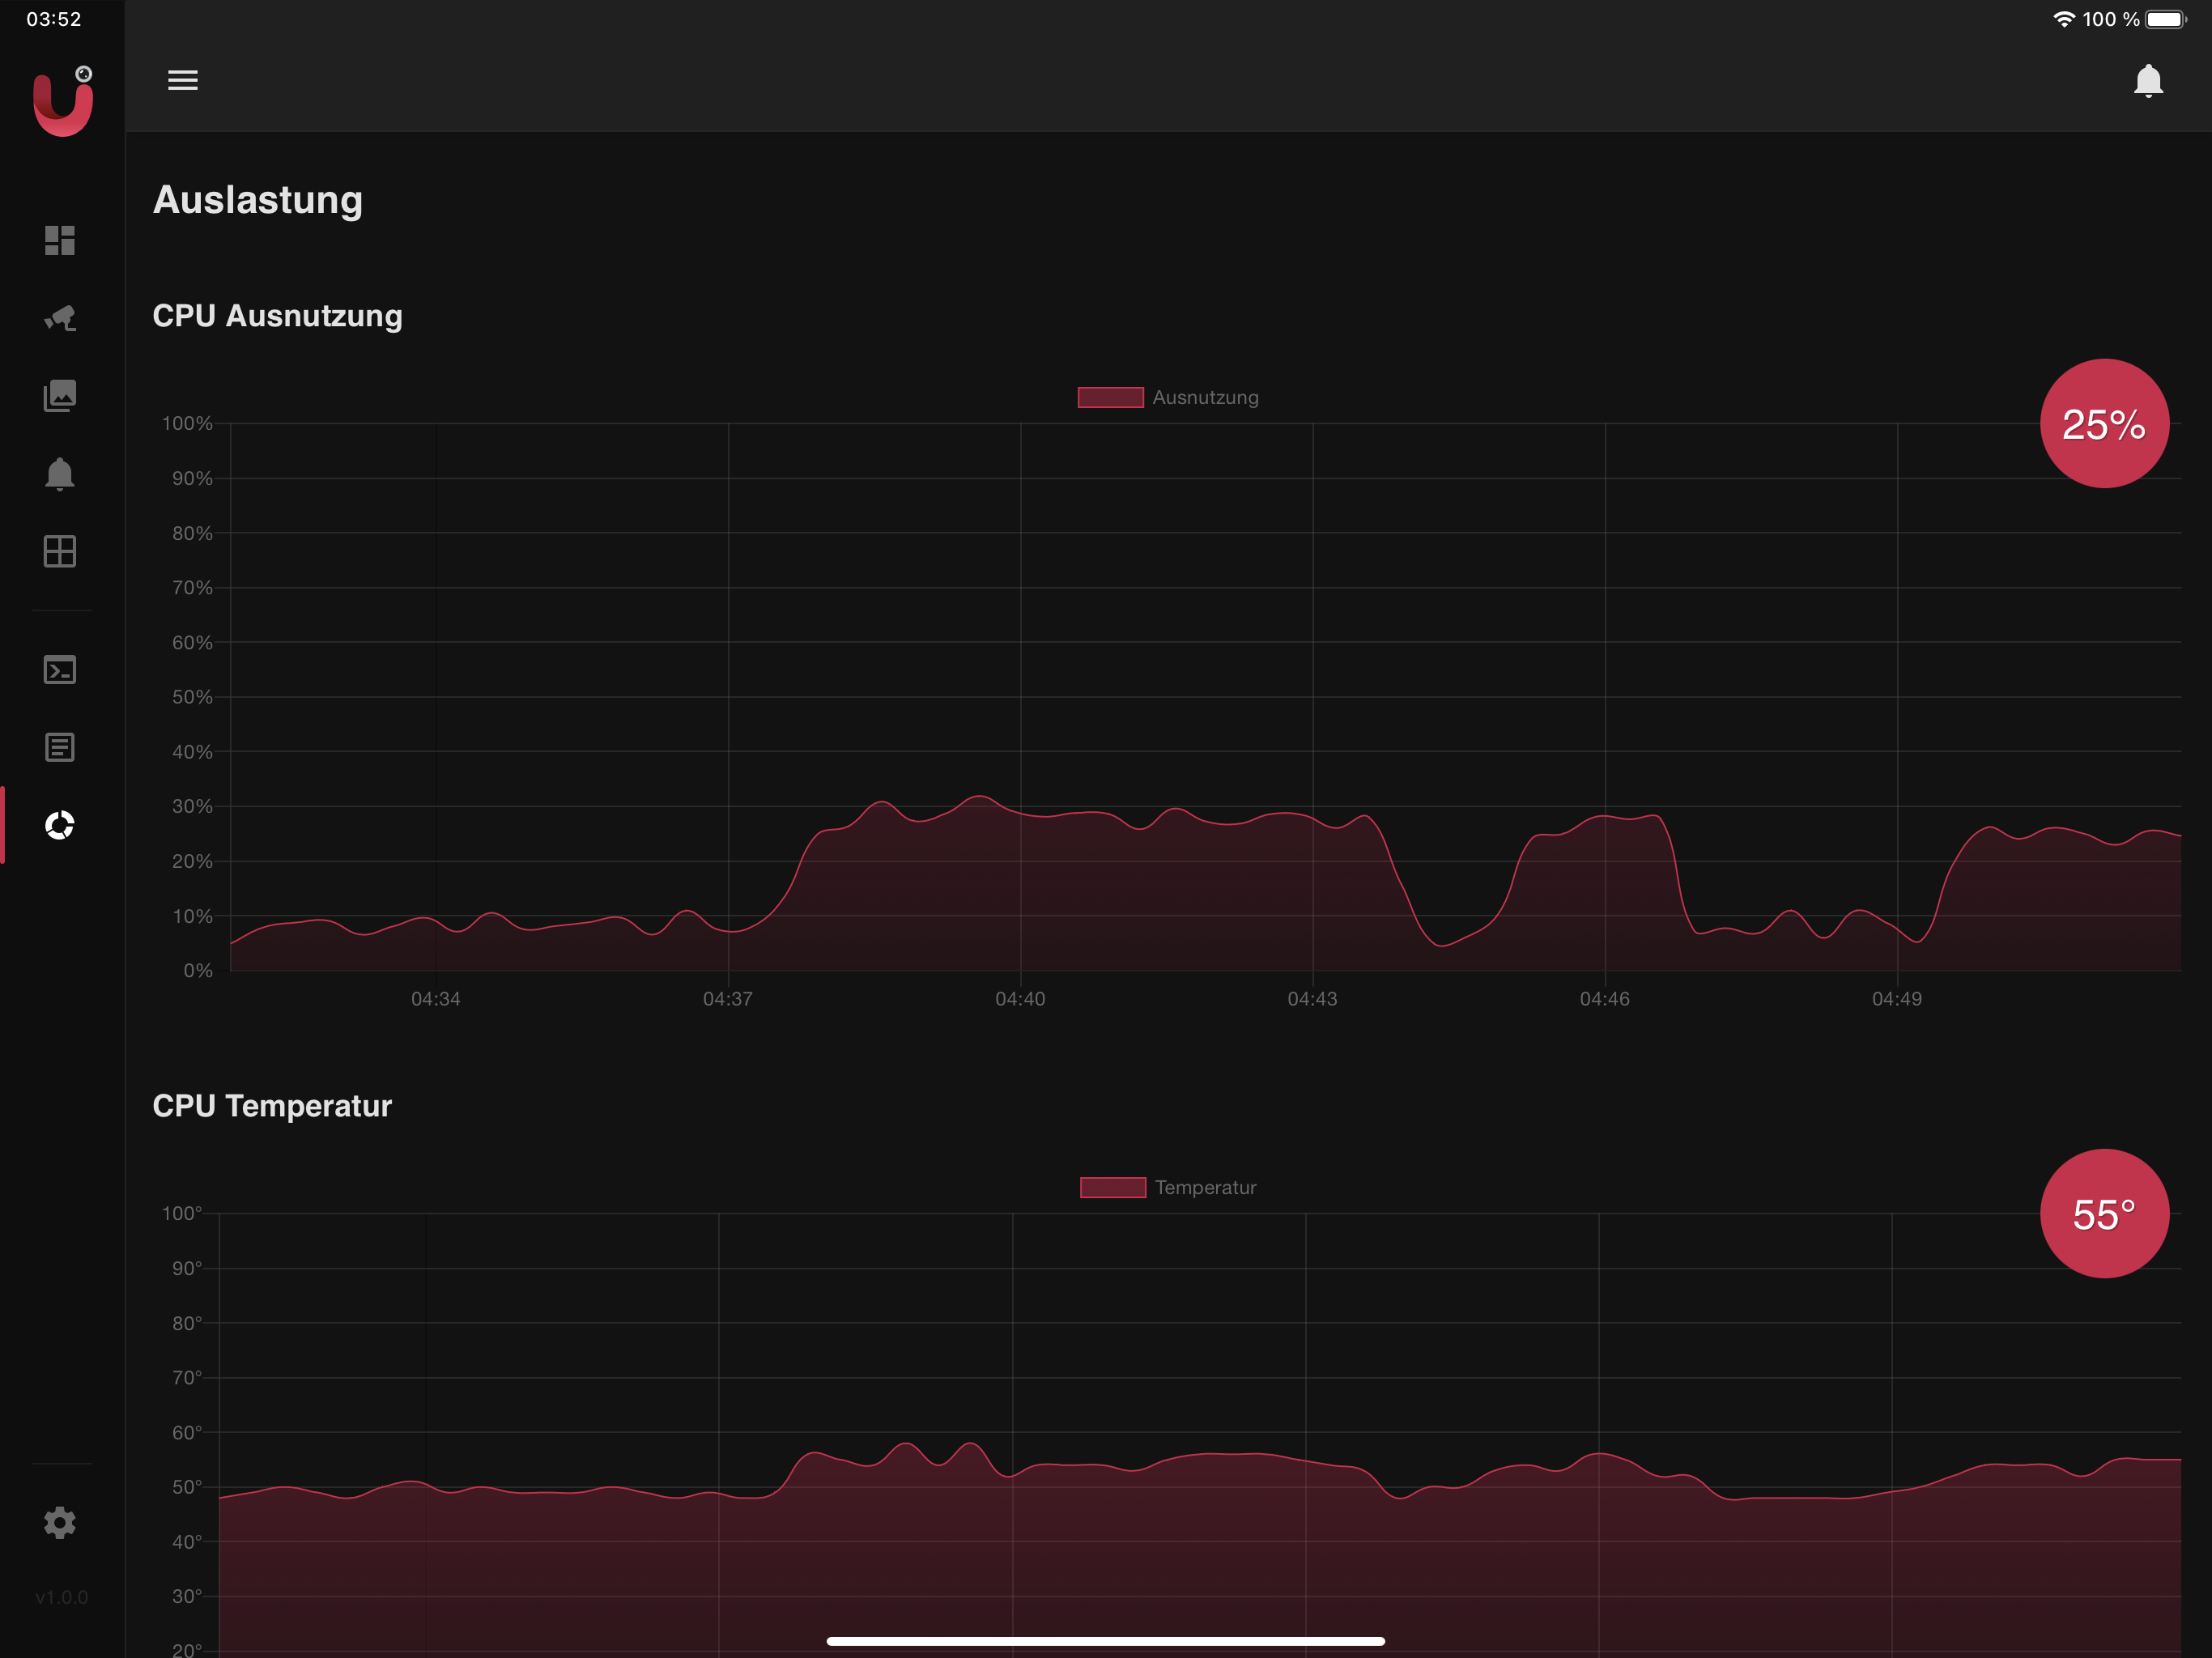This screenshot has width=2212, height=1658.
Task: Click the 25% CPU usage badge
Action: pyautogui.click(x=2104, y=424)
